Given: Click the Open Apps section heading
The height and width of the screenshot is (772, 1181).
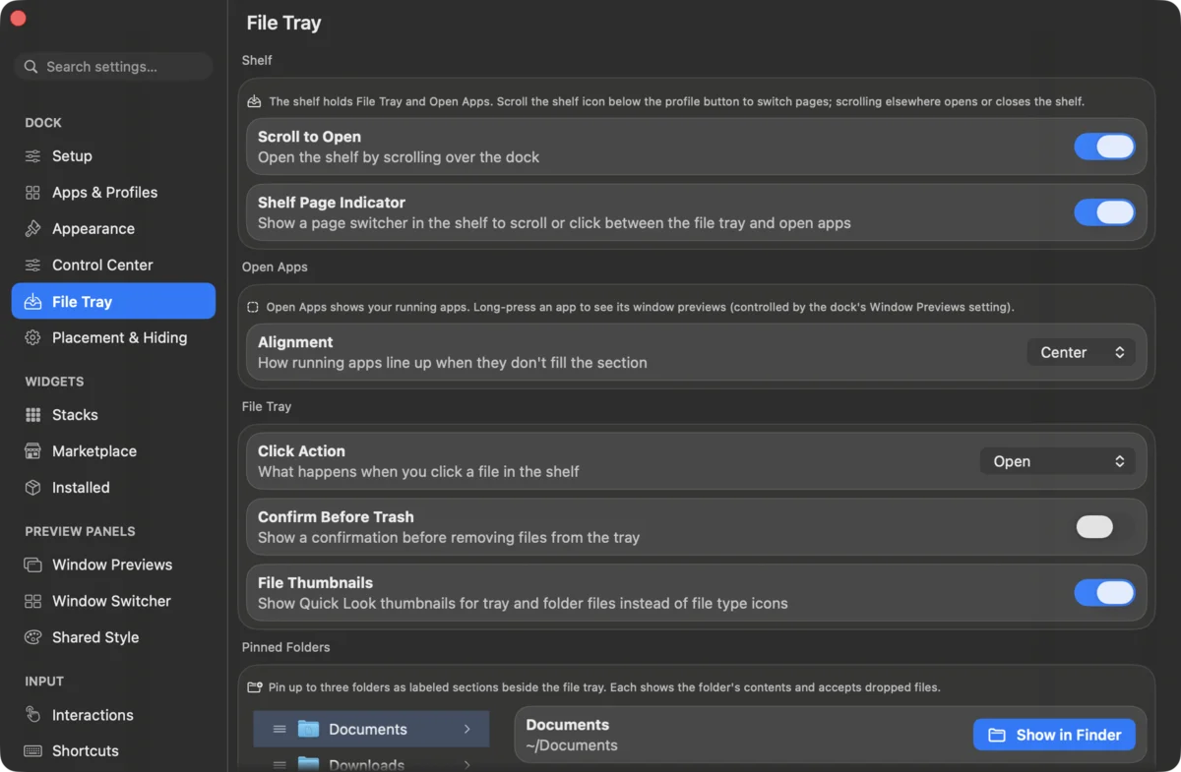Looking at the screenshot, I should click(x=275, y=267).
